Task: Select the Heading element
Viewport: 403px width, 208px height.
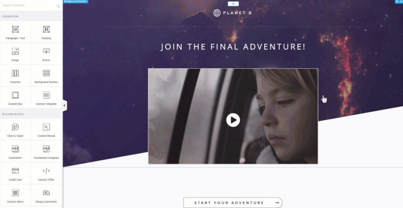Action: (x=46, y=32)
